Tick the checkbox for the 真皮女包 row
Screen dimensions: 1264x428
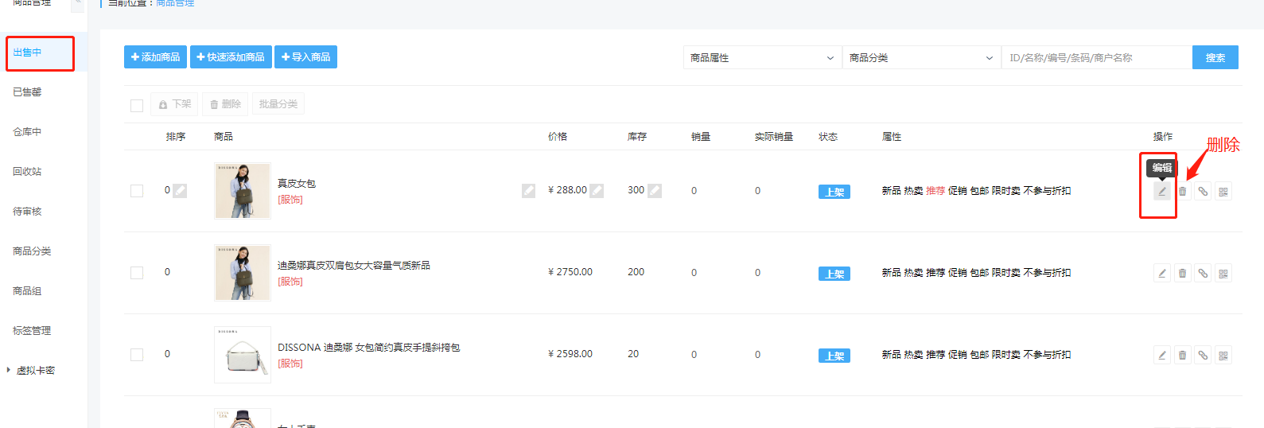tap(137, 191)
